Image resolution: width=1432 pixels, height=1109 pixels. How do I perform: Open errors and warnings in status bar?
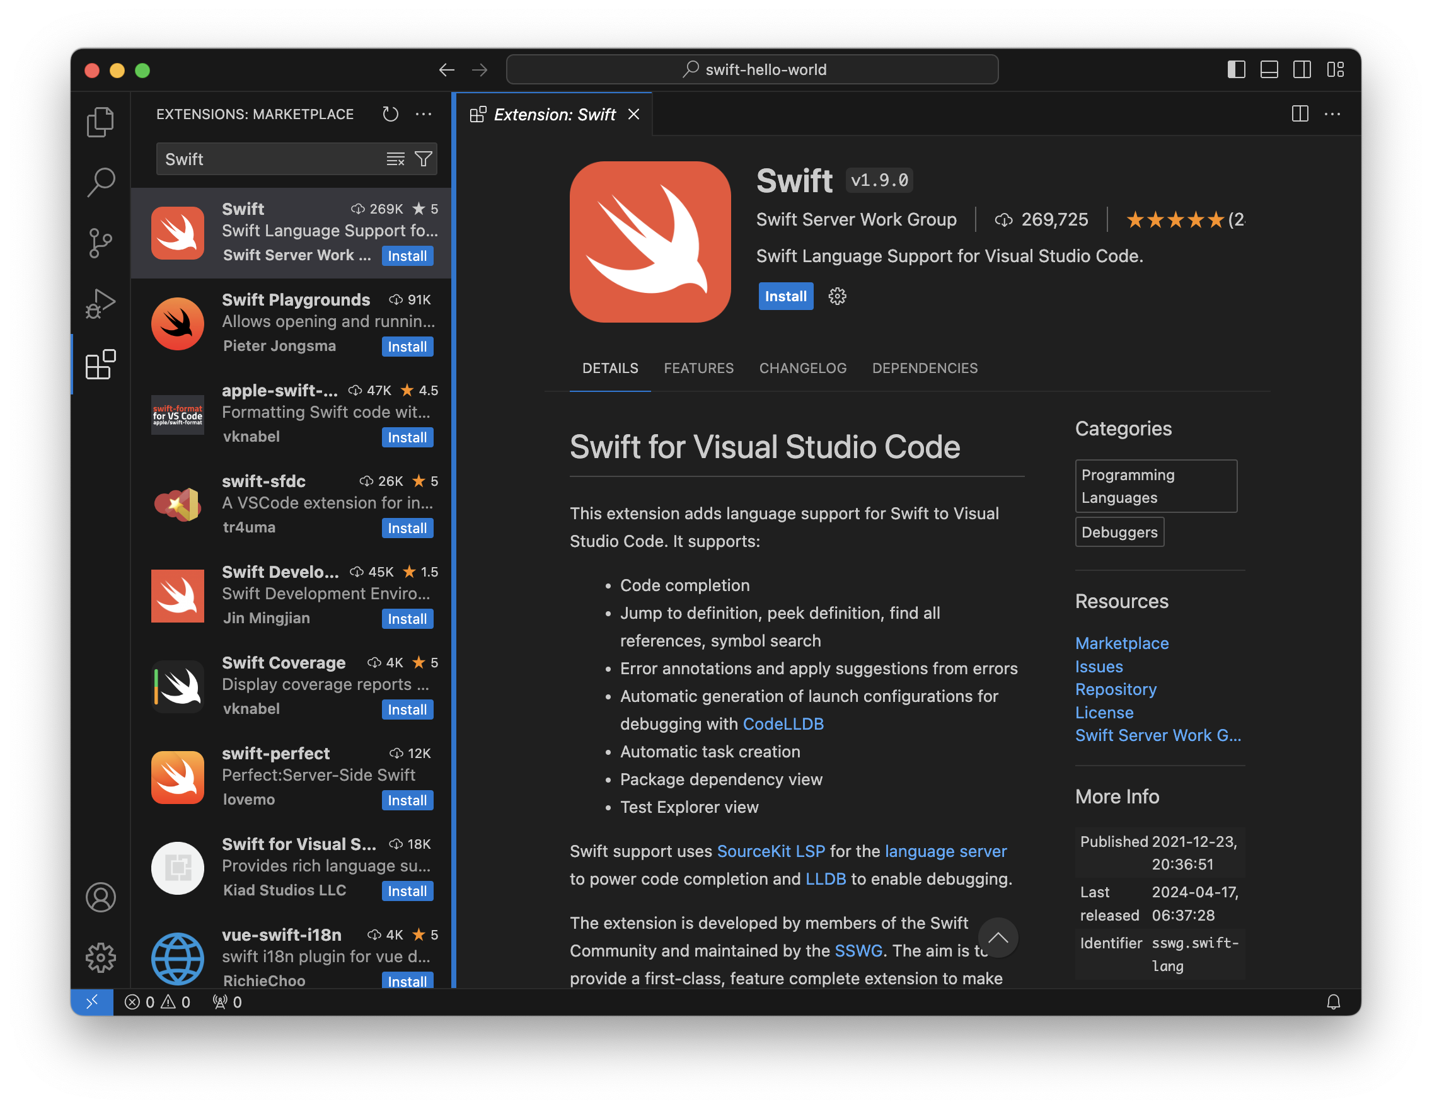(x=158, y=1002)
